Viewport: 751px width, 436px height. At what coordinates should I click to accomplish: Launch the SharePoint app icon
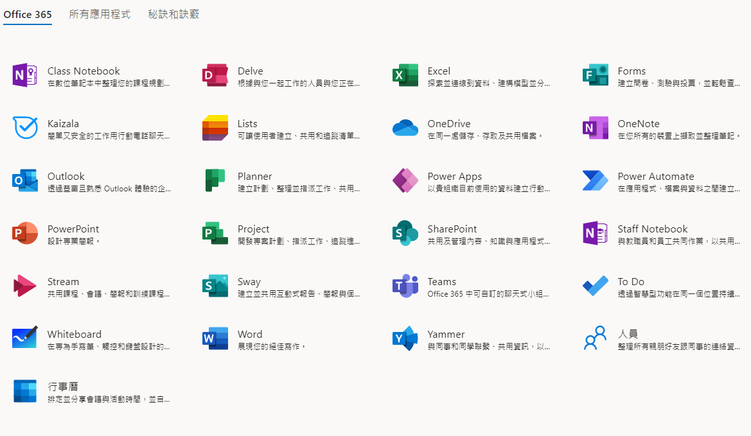[405, 233]
